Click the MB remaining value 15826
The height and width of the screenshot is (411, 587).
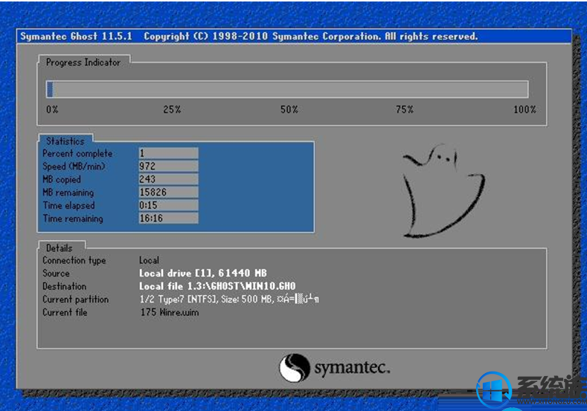coord(168,192)
